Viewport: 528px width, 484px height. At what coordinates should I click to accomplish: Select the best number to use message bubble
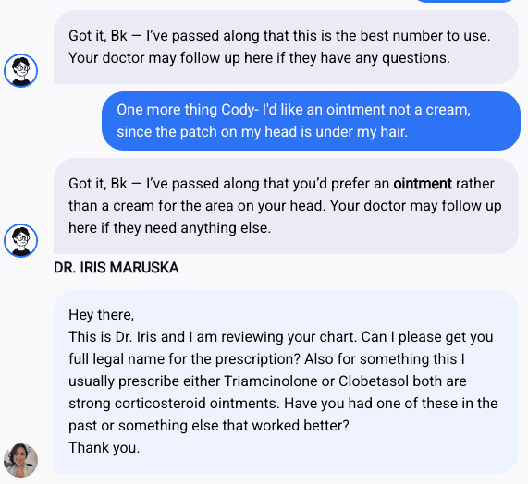click(286, 47)
